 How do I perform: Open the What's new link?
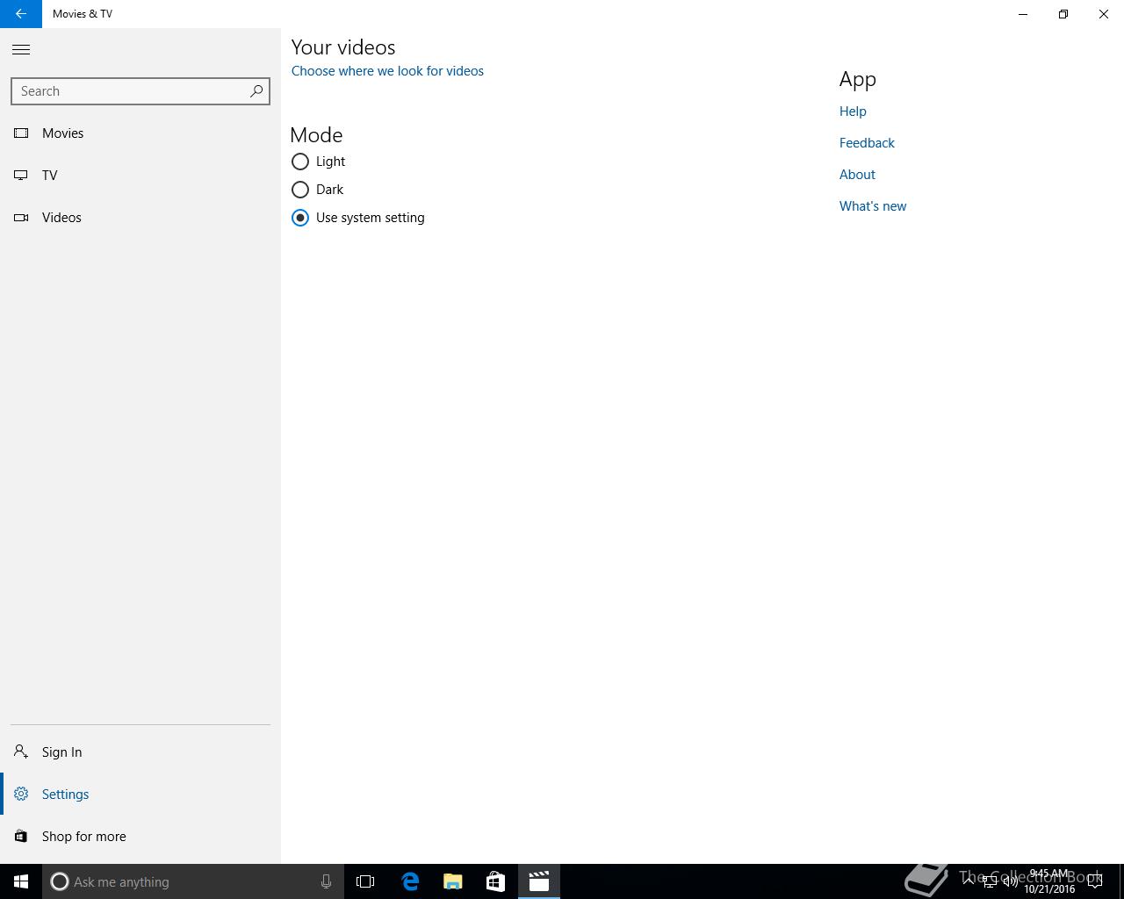point(873,206)
